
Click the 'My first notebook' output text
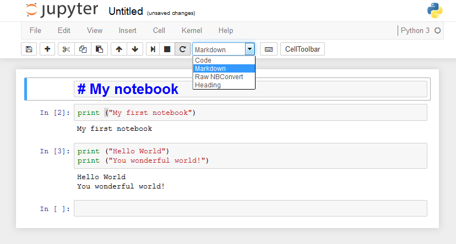115,129
